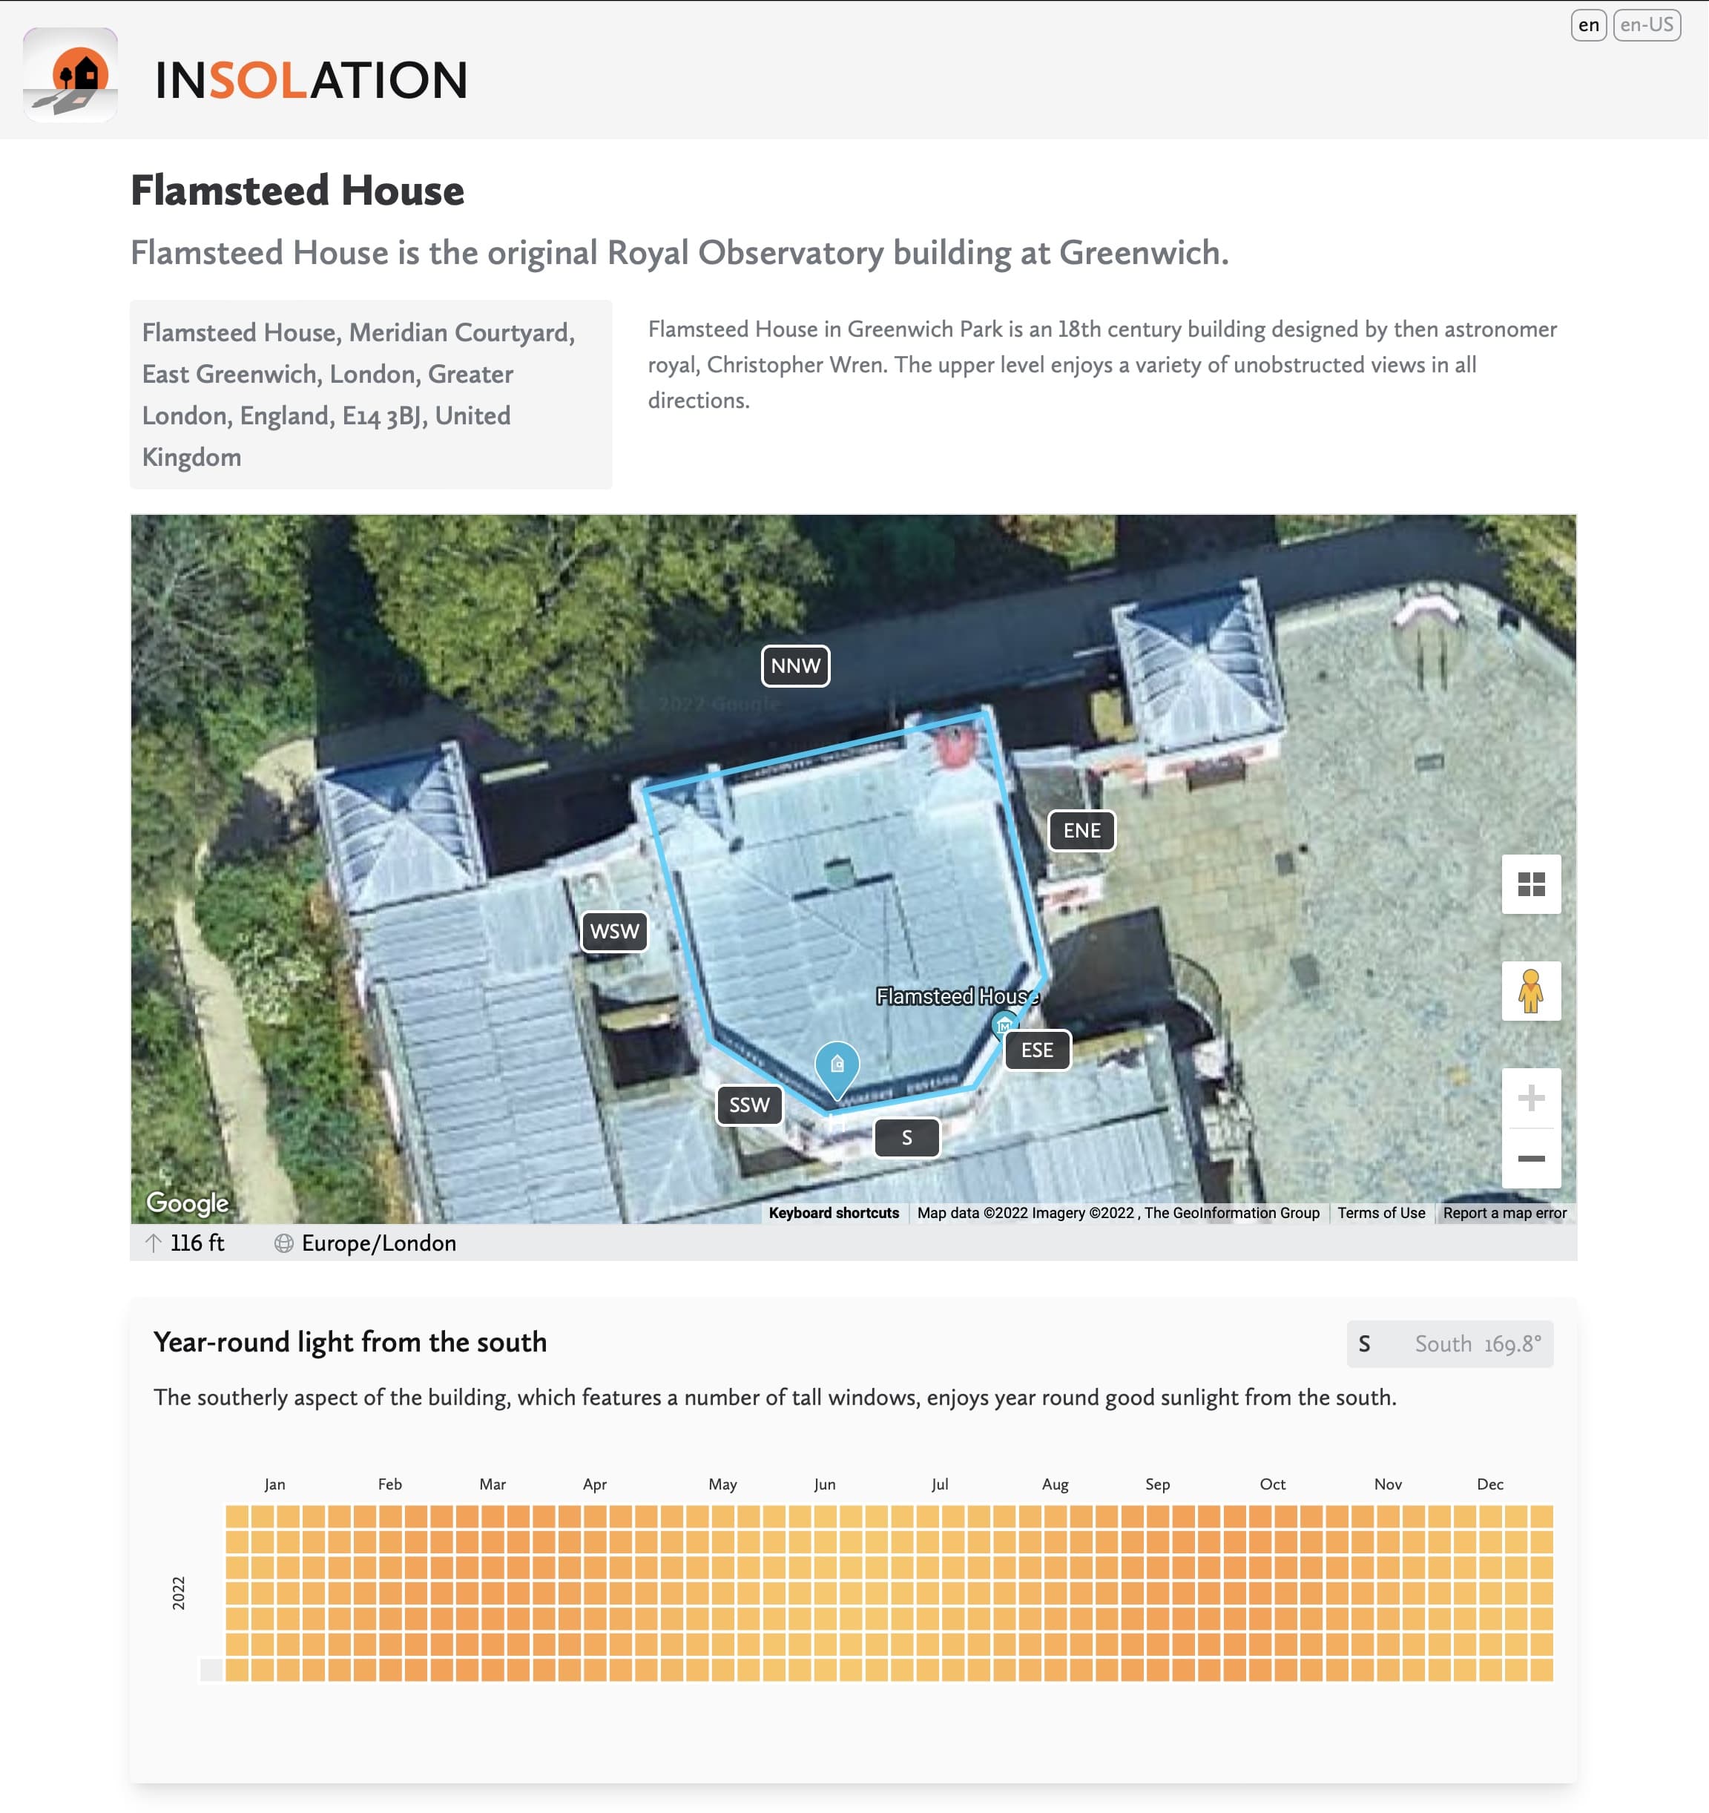Zoom out the map with minus
Screen dimensions: 1709x1813
(x=1530, y=1158)
